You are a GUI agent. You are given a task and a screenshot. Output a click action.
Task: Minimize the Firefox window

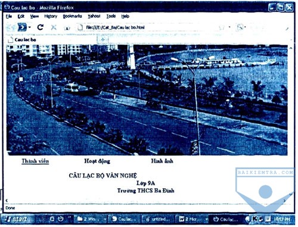click(x=272, y=8)
